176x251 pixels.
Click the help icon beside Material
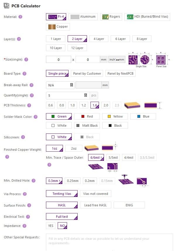[x=20, y=17]
